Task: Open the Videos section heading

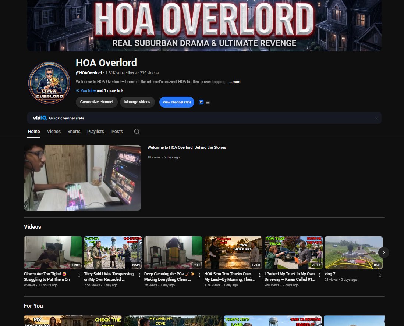Action: 32,227
